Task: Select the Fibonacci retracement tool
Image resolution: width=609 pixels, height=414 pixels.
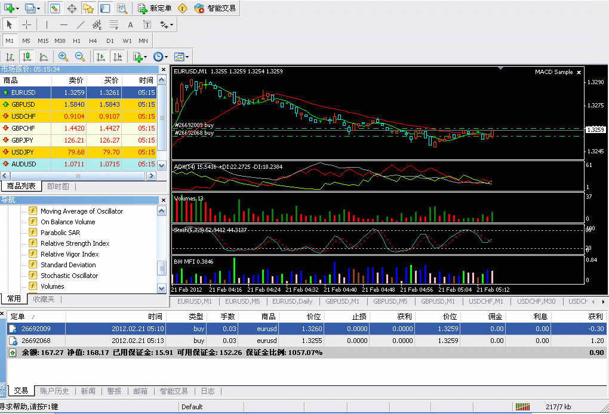Action: pyautogui.click(x=113, y=24)
